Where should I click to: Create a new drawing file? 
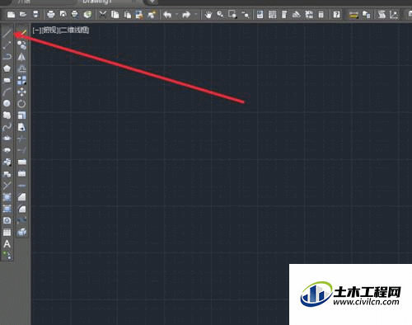pyautogui.click(x=11, y=14)
